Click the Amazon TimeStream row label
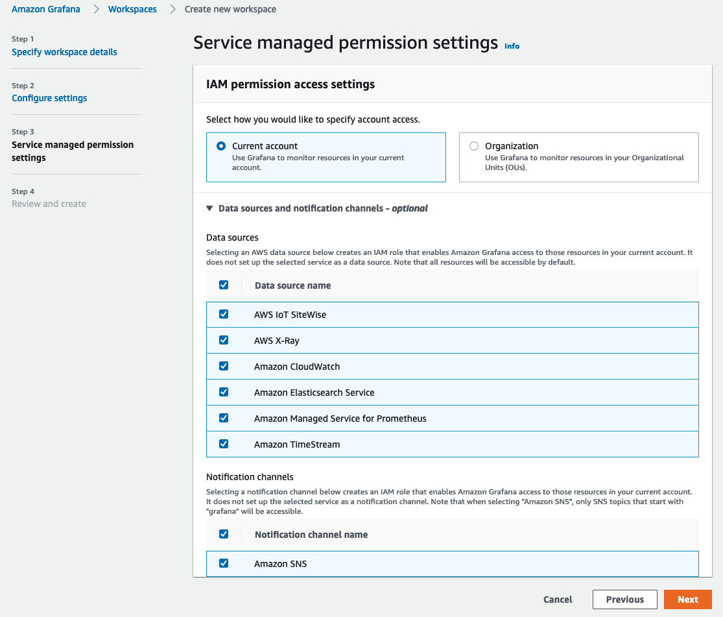The height and width of the screenshot is (617, 723). pyautogui.click(x=297, y=444)
